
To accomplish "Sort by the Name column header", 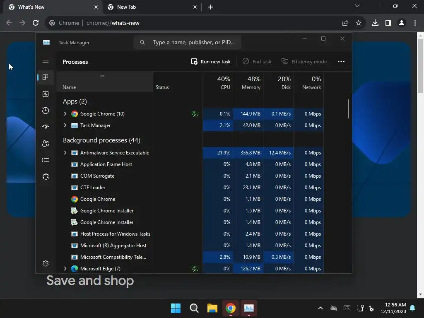I will pyautogui.click(x=105, y=82).
